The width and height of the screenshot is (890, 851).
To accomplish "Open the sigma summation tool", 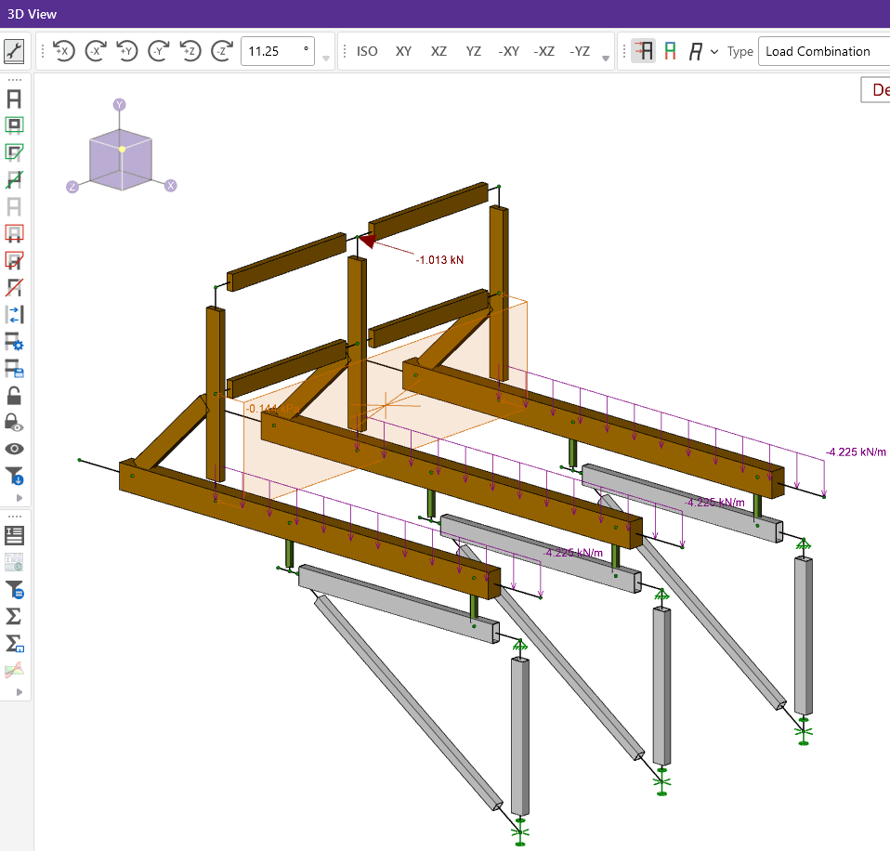I will pyautogui.click(x=15, y=616).
